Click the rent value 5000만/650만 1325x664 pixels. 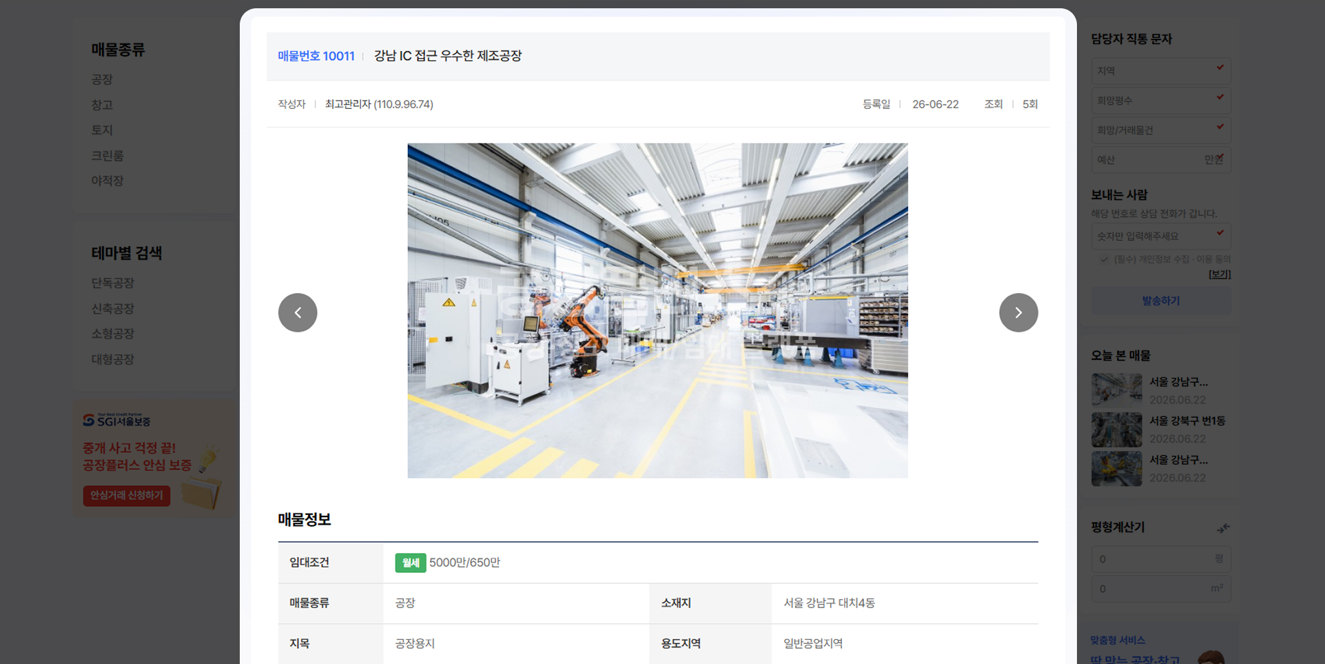pos(464,563)
